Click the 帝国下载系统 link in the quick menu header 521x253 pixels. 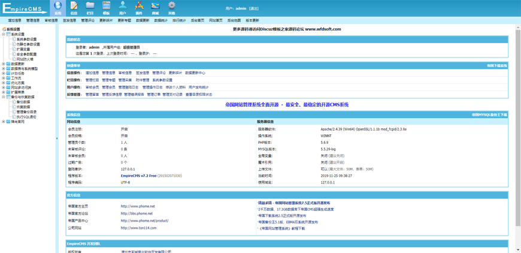tap(497, 66)
